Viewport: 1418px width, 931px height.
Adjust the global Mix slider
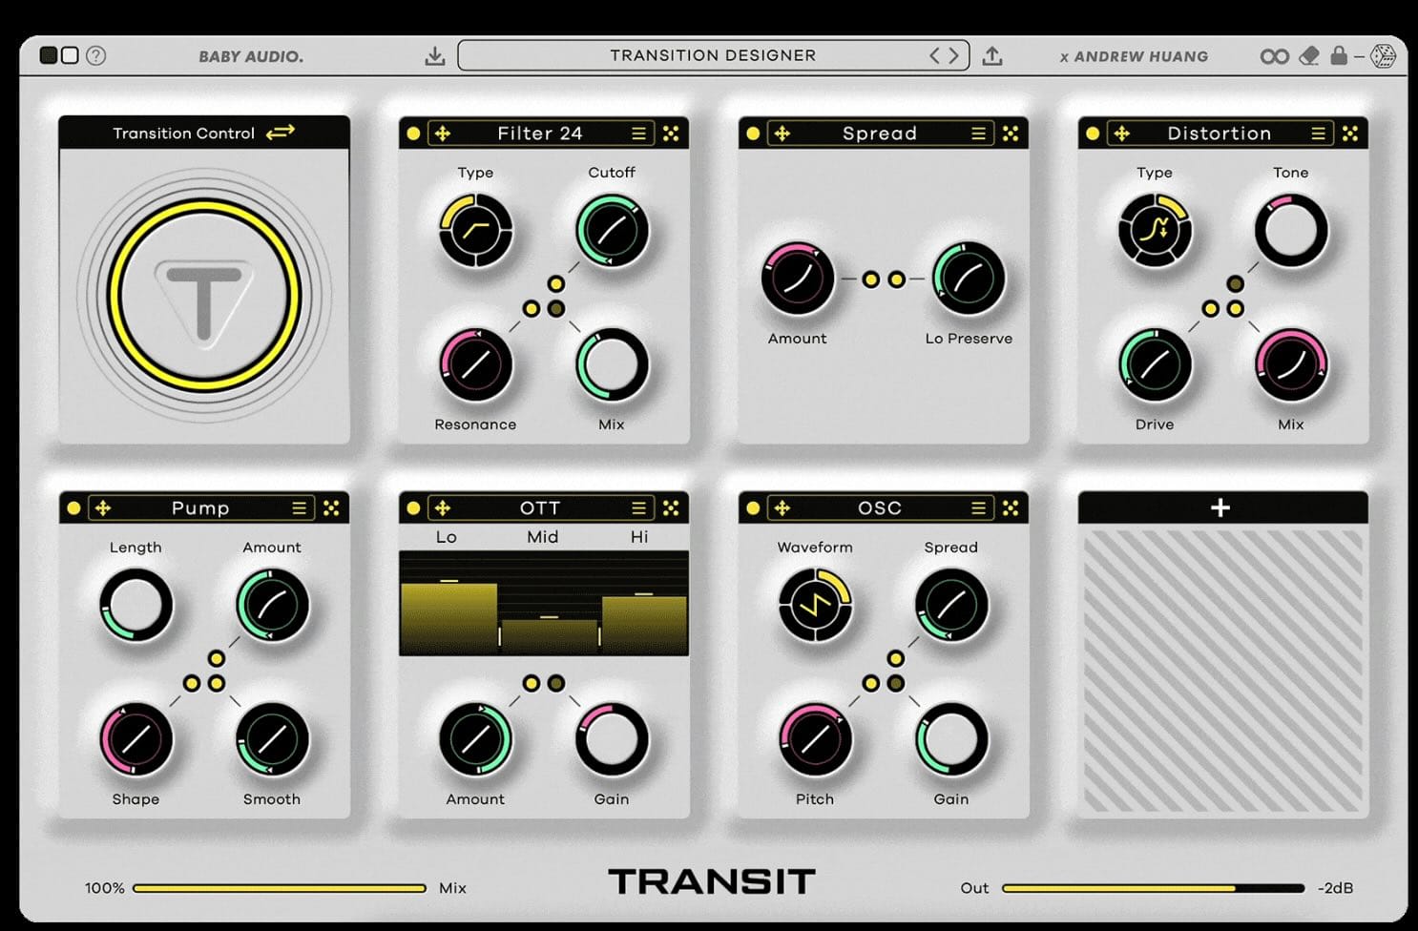(280, 888)
